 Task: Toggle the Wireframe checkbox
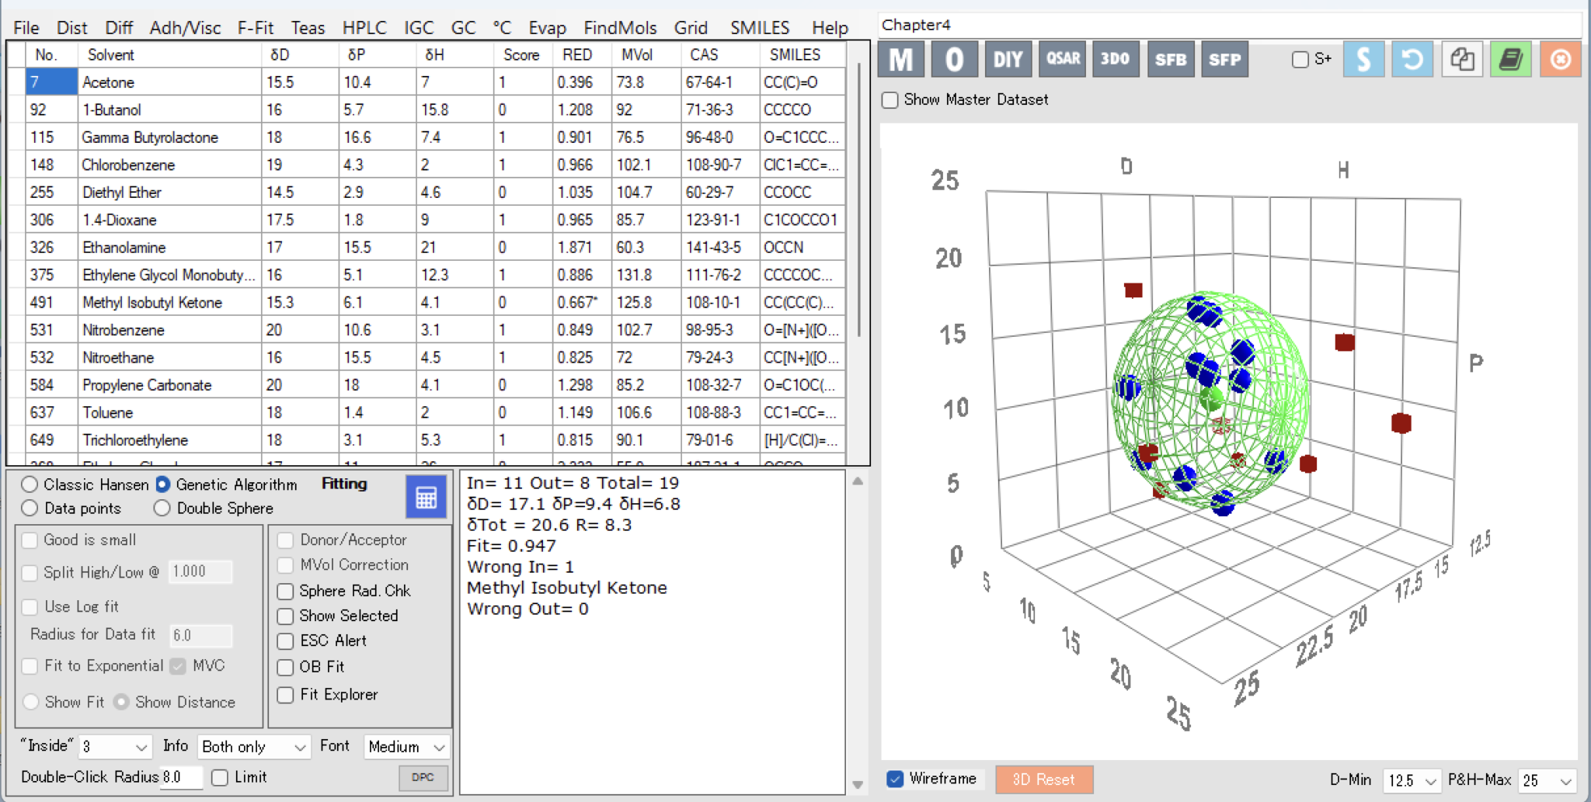[x=896, y=779]
